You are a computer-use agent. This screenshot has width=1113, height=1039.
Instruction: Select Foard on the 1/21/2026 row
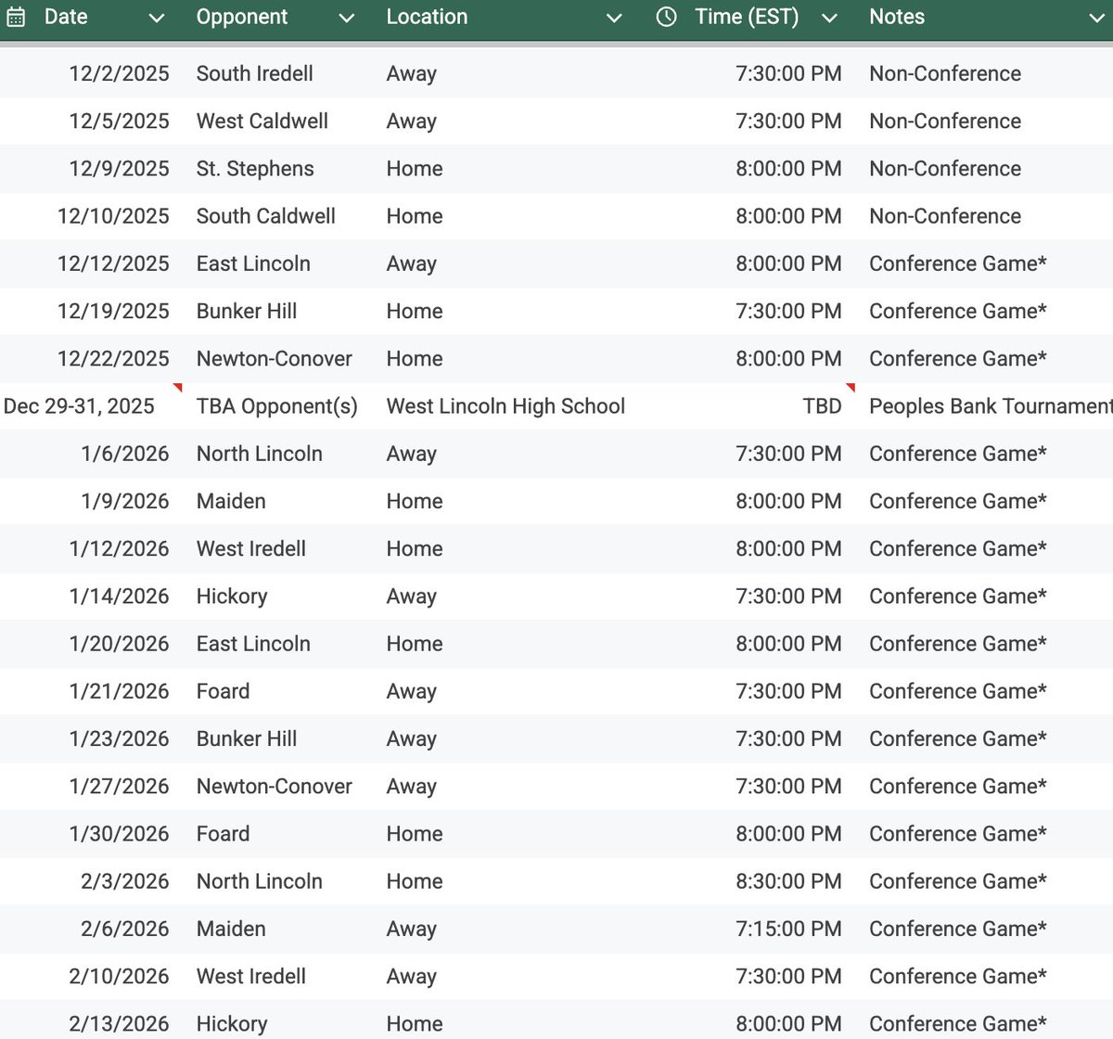(x=223, y=691)
